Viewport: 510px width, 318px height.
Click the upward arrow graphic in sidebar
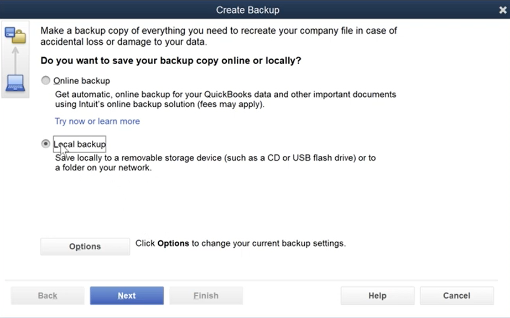click(x=15, y=60)
